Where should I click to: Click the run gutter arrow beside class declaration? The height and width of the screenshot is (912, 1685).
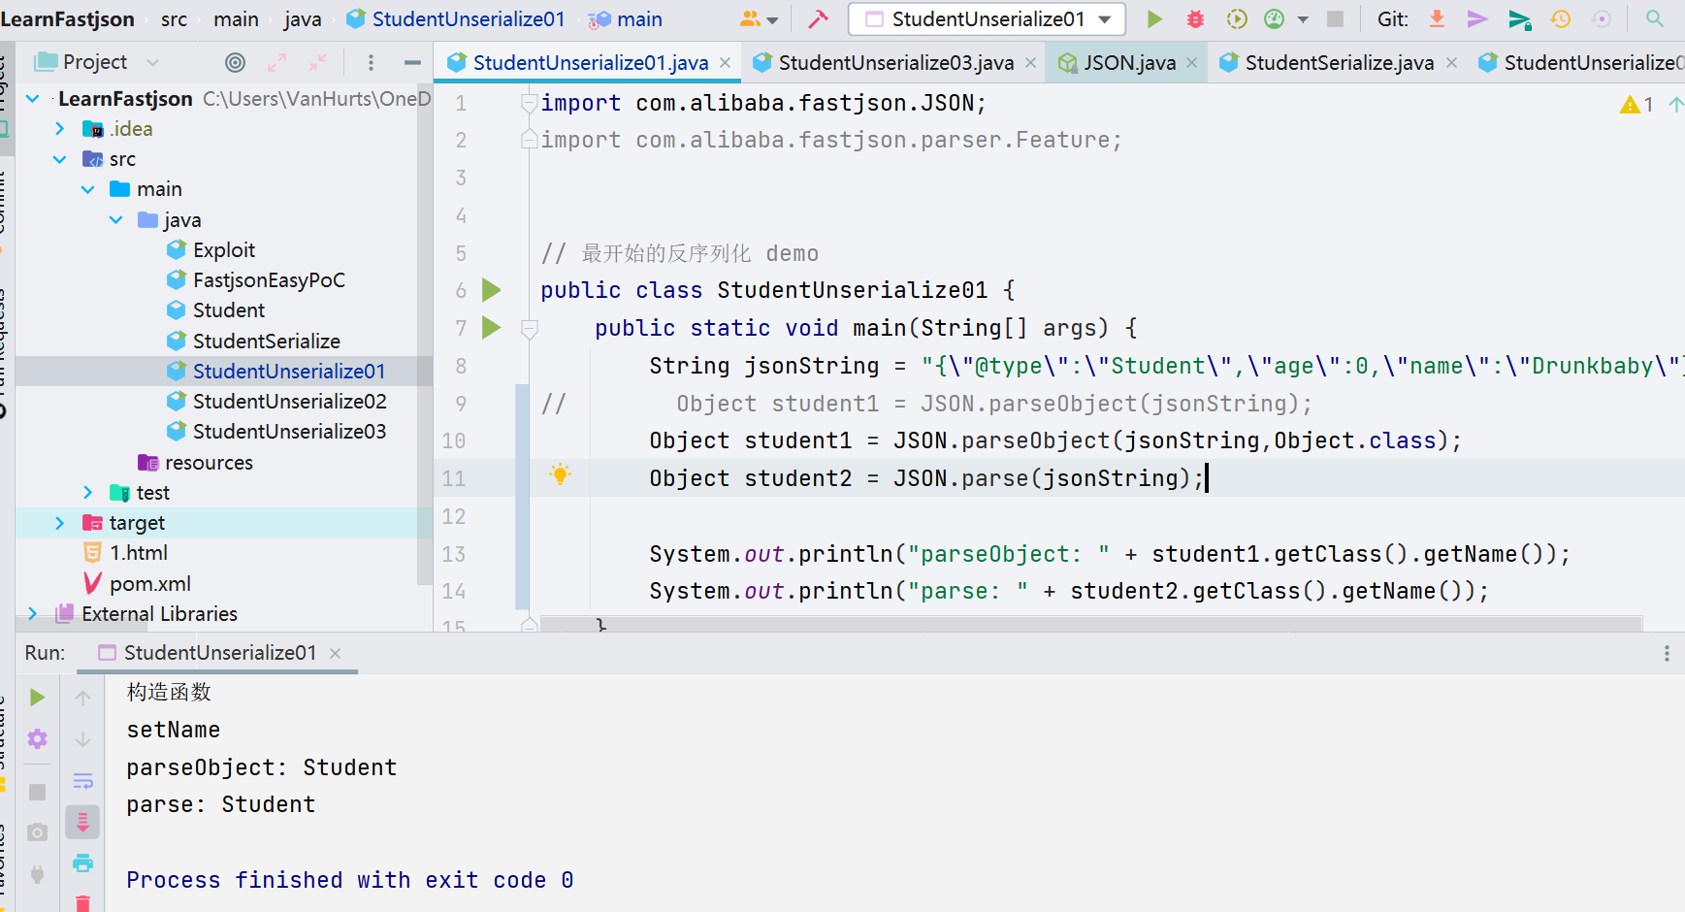(x=492, y=290)
